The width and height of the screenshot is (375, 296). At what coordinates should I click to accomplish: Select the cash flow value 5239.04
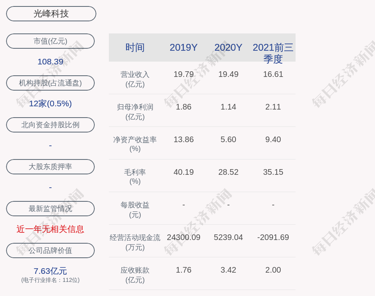228,237
